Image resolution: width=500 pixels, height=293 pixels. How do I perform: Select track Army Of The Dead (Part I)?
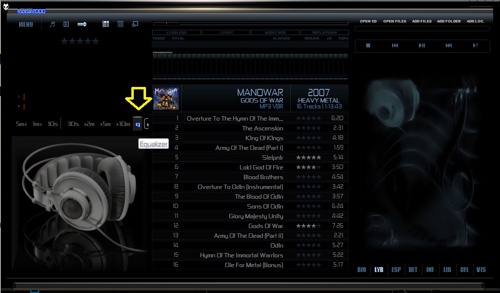(x=250, y=147)
